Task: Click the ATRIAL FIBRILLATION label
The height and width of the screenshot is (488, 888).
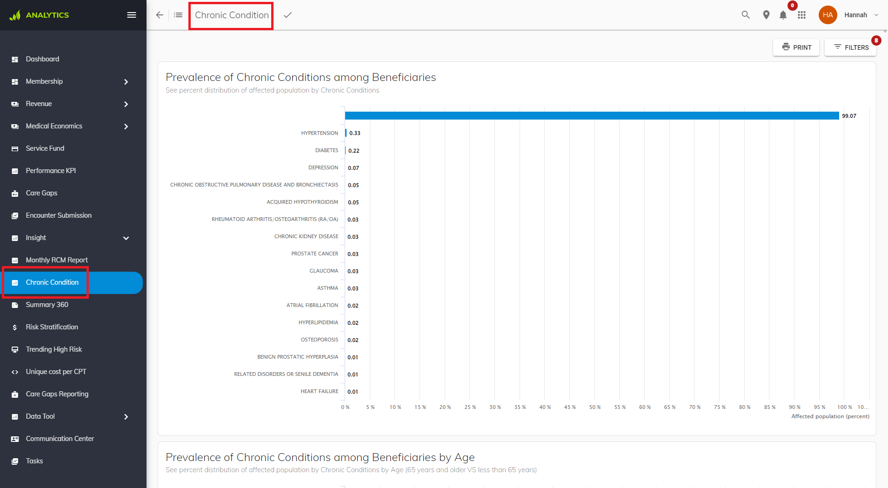Action: pyautogui.click(x=312, y=305)
